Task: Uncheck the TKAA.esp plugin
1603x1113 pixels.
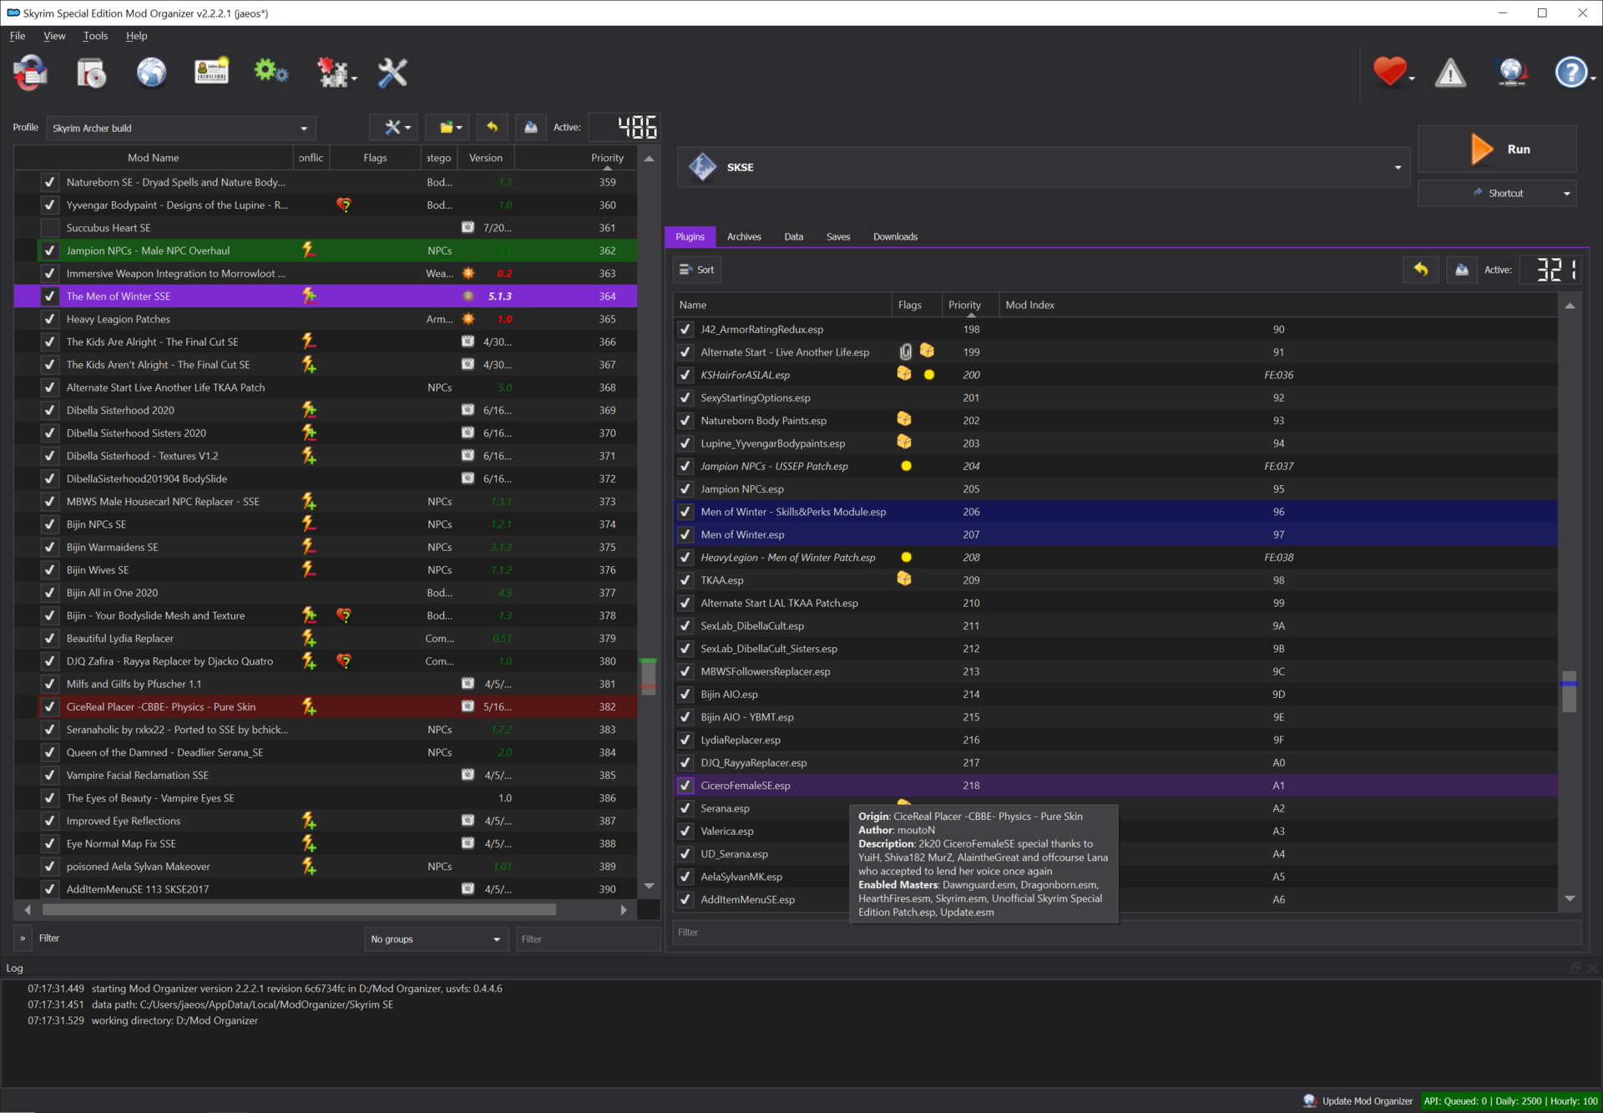Action: 685,579
